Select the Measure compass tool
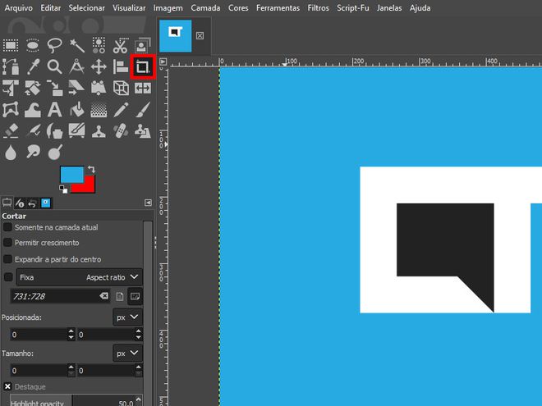The image size is (542, 406). 76,66
